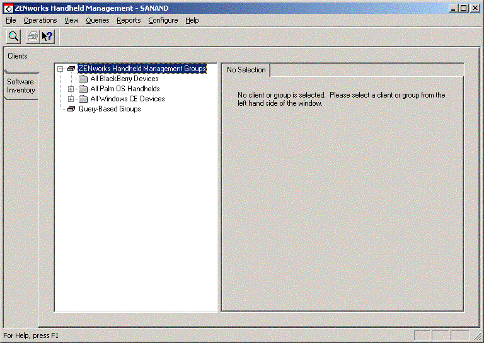Viewport: 484px width, 343px height.
Task: Switch to the Clients side tab
Action: [19, 59]
